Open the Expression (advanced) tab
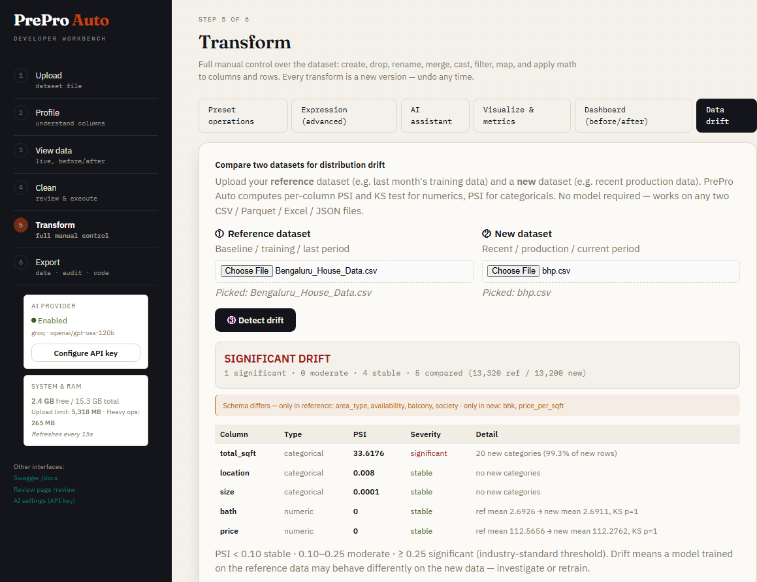This screenshot has height=582, width=757. (x=344, y=116)
